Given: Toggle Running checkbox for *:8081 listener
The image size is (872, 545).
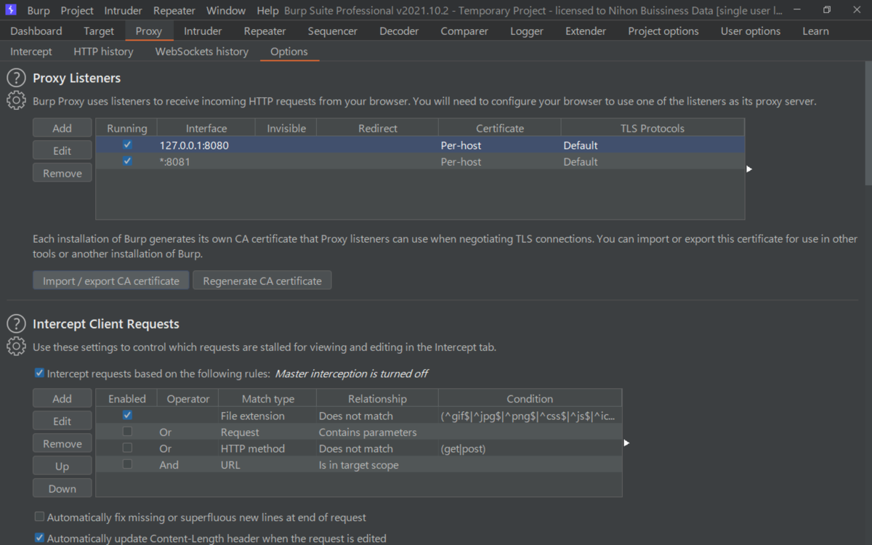Looking at the screenshot, I should [x=127, y=161].
